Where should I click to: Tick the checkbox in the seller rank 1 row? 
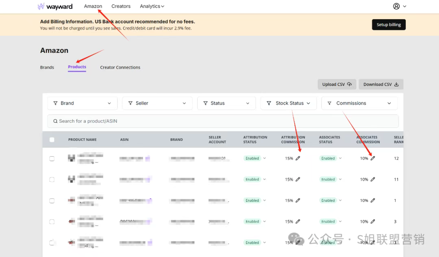(52, 201)
